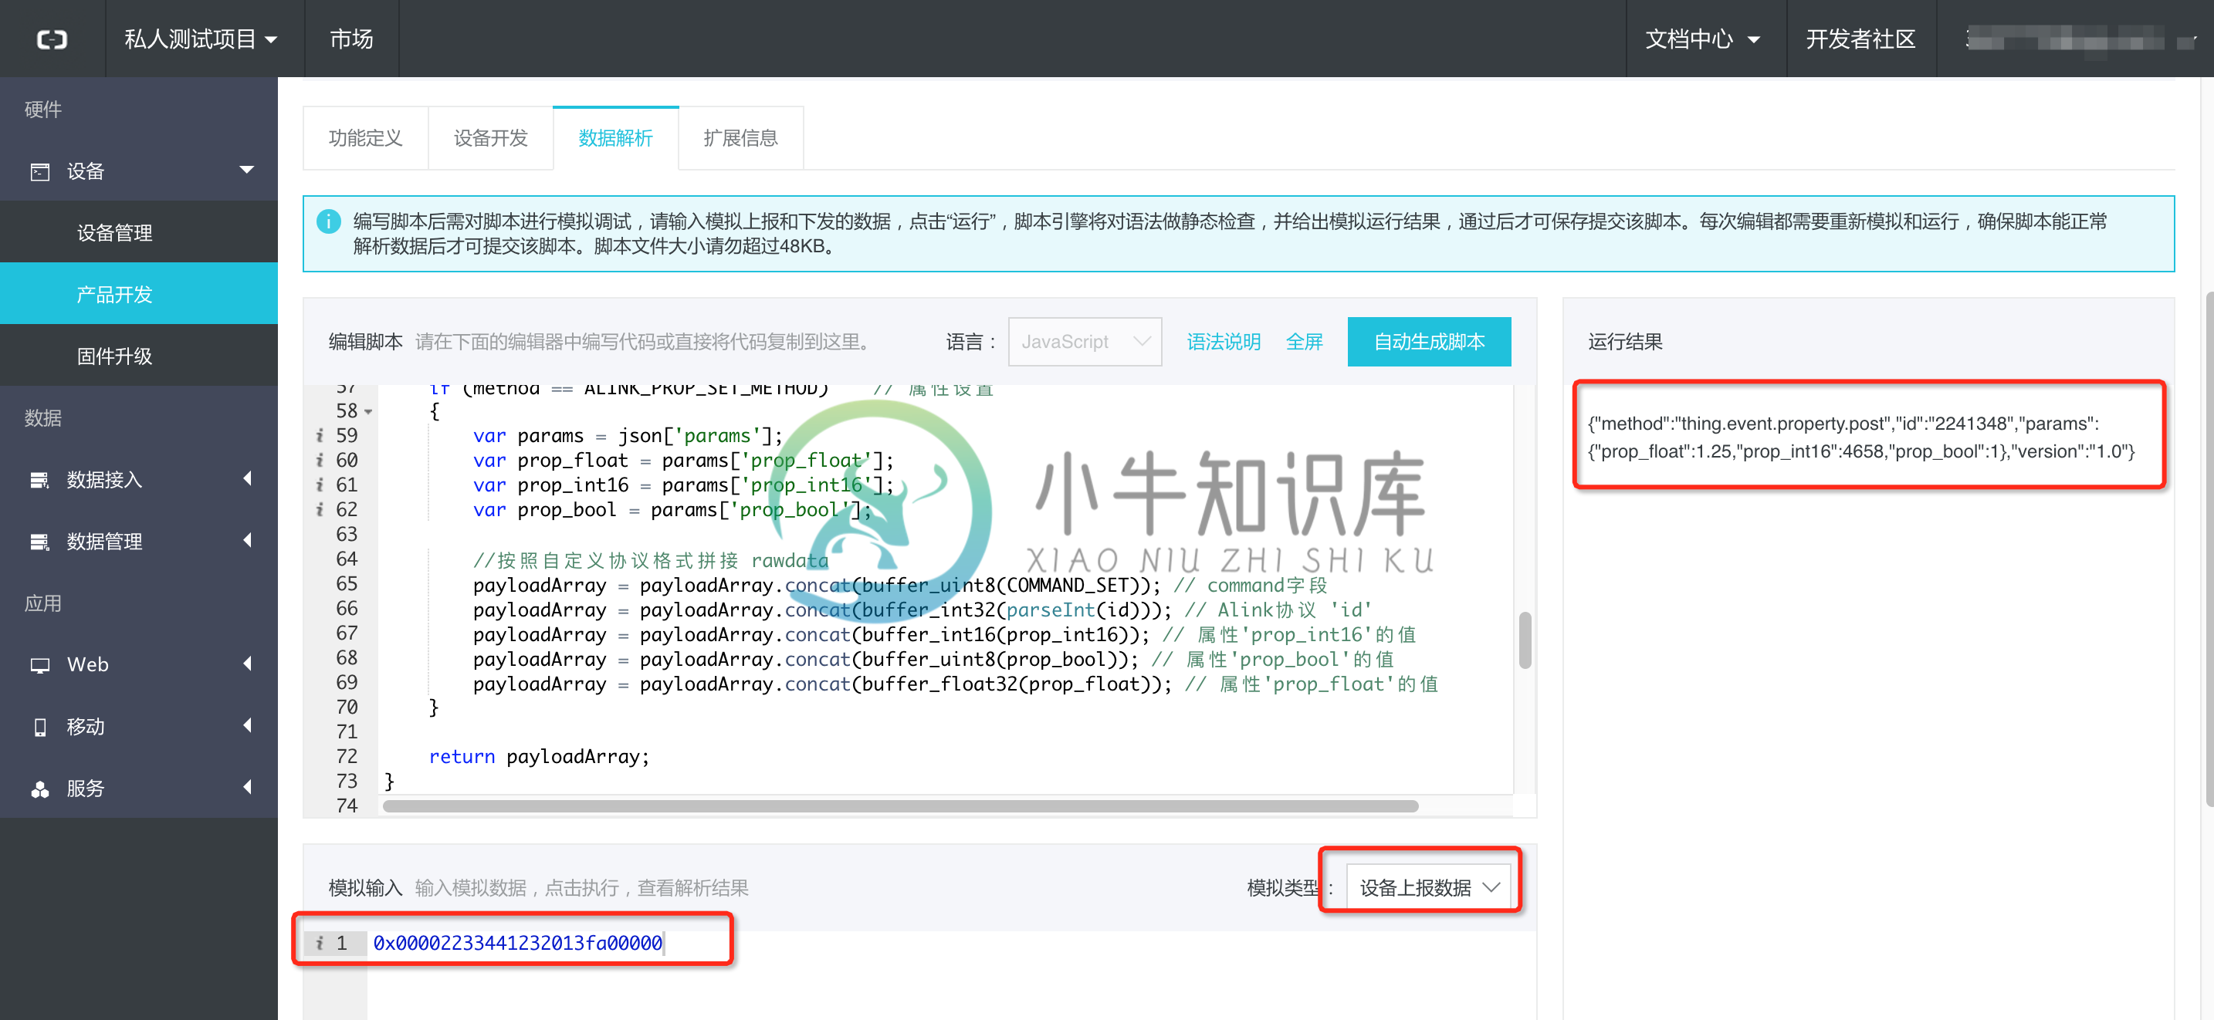Click the 数据管理 sidebar icon
The width and height of the screenshot is (2214, 1020).
pos(39,542)
